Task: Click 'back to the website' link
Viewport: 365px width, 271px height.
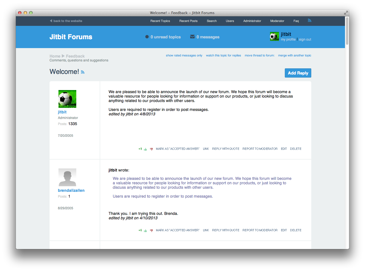Action: tap(68, 21)
